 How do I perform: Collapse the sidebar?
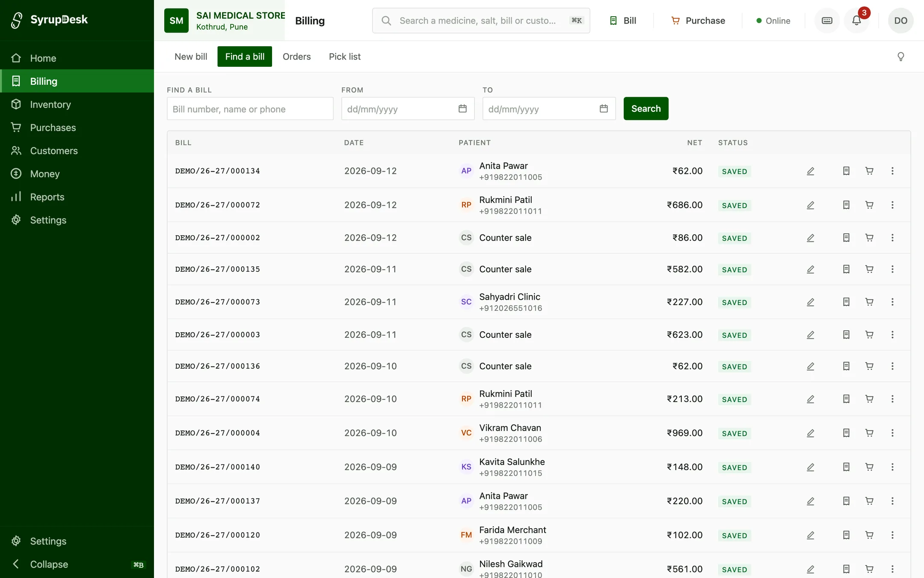(x=77, y=564)
